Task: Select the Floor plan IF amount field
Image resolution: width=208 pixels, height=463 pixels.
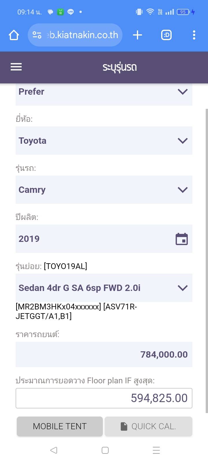Action: click(x=104, y=398)
